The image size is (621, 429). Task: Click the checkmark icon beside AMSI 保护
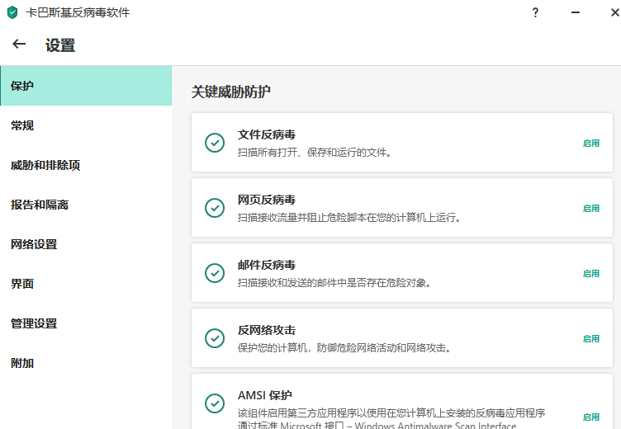[x=215, y=403]
